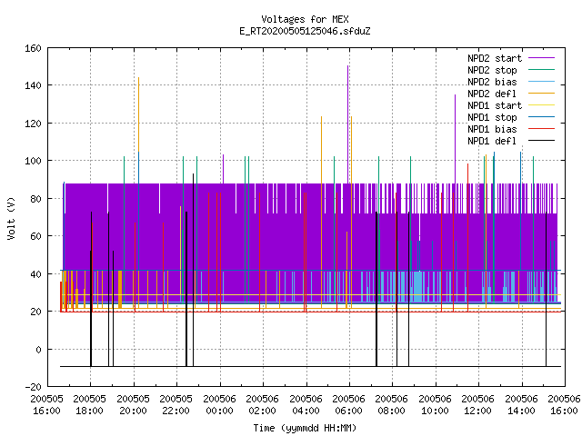
Task: Click the NPD2 defl orange legend line
Action: tap(541, 93)
